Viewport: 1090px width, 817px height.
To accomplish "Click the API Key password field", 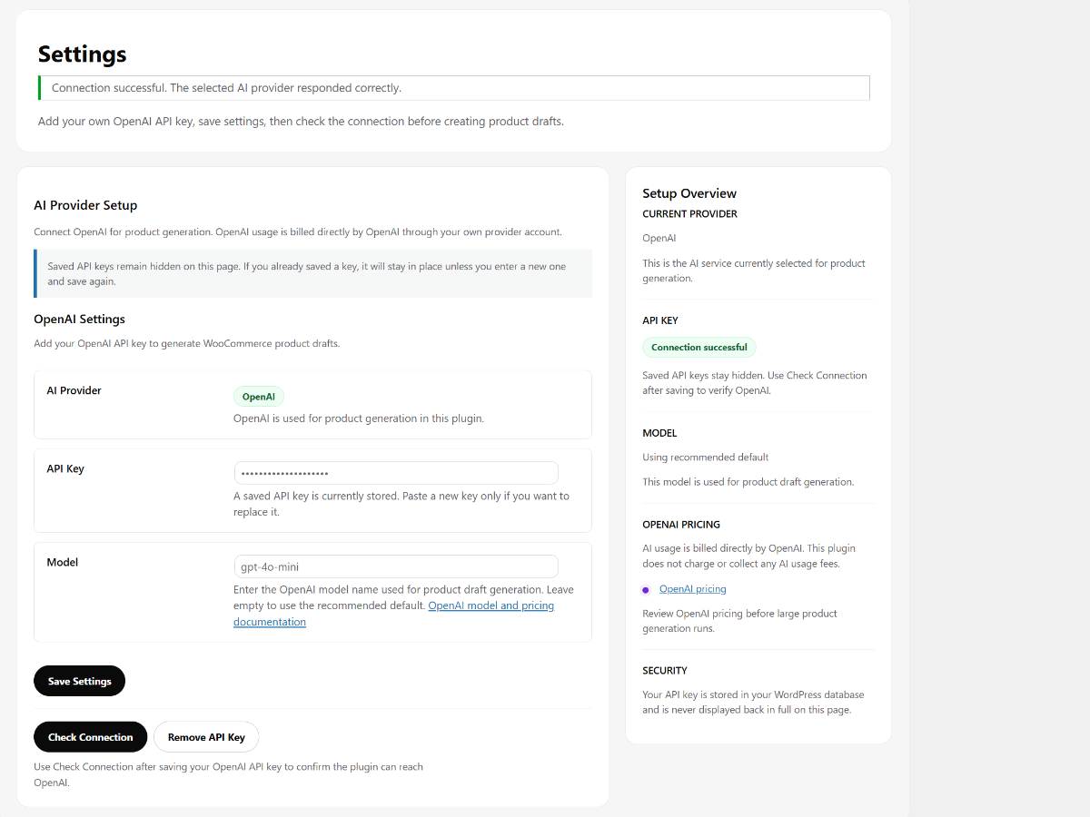I will (x=396, y=473).
